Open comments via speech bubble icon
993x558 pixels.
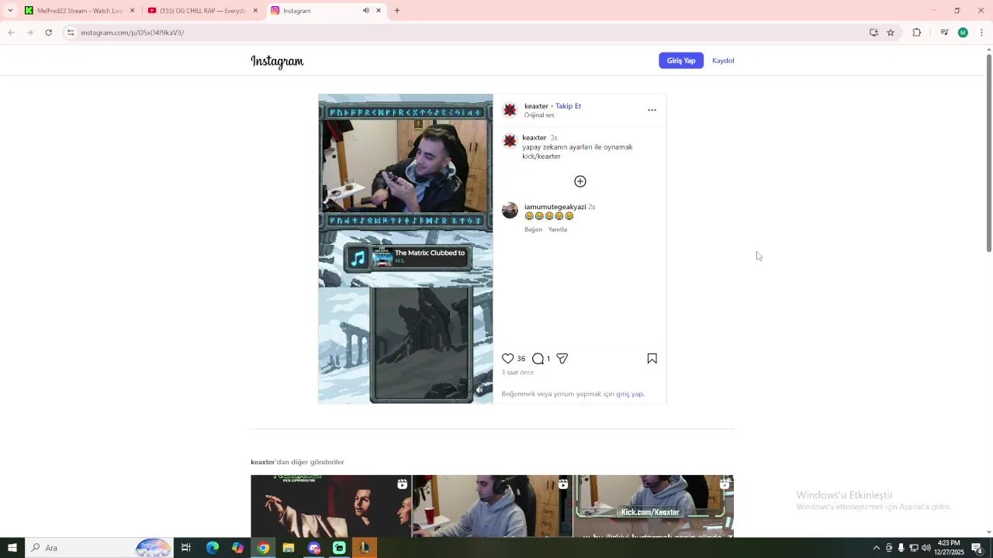coord(538,359)
